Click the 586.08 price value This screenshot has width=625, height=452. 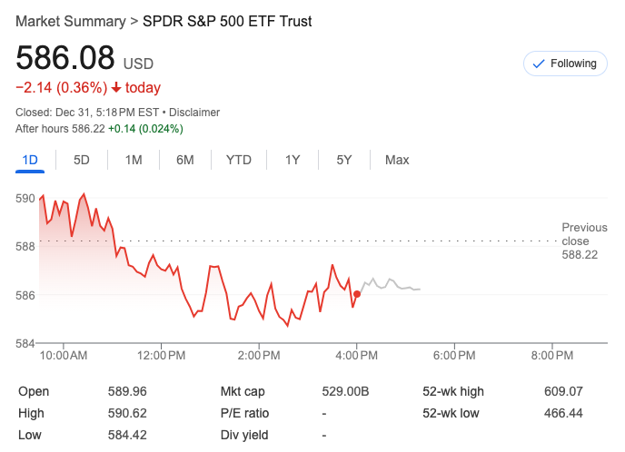pyautogui.click(x=65, y=58)
